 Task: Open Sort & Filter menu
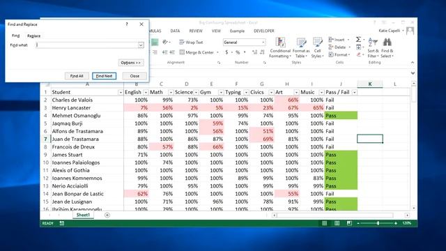[x=373, y=48]
